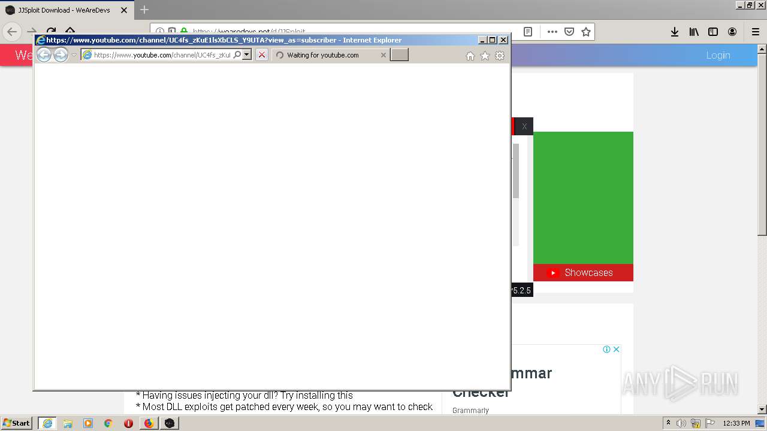
Task: Open network status tray icon
Action: pos(696,423)
